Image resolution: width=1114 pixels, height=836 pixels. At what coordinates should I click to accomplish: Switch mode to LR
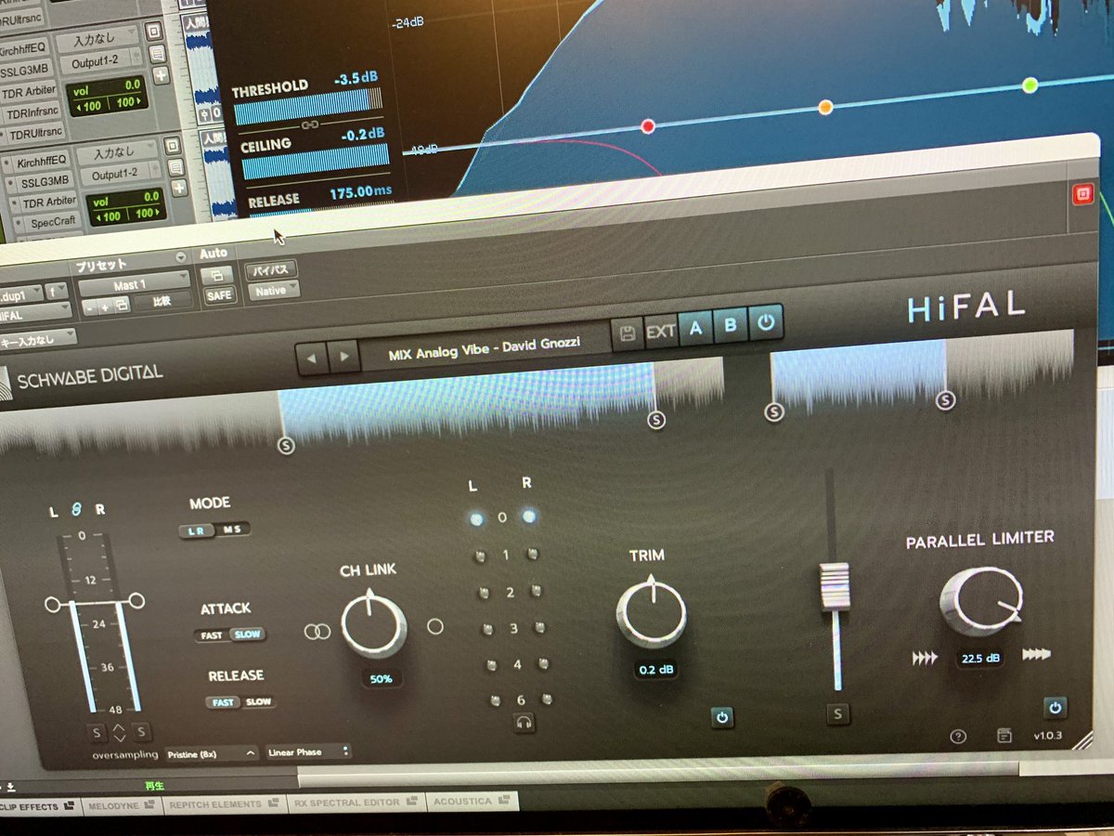pyautogui.click(x=198, y=530)
